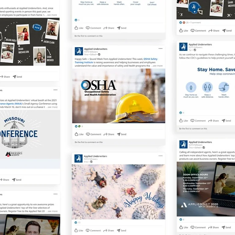Viewport: 235px width, 235px height.
Task: Like the OSHA Safe + Sound Week post
Action: 79,134
